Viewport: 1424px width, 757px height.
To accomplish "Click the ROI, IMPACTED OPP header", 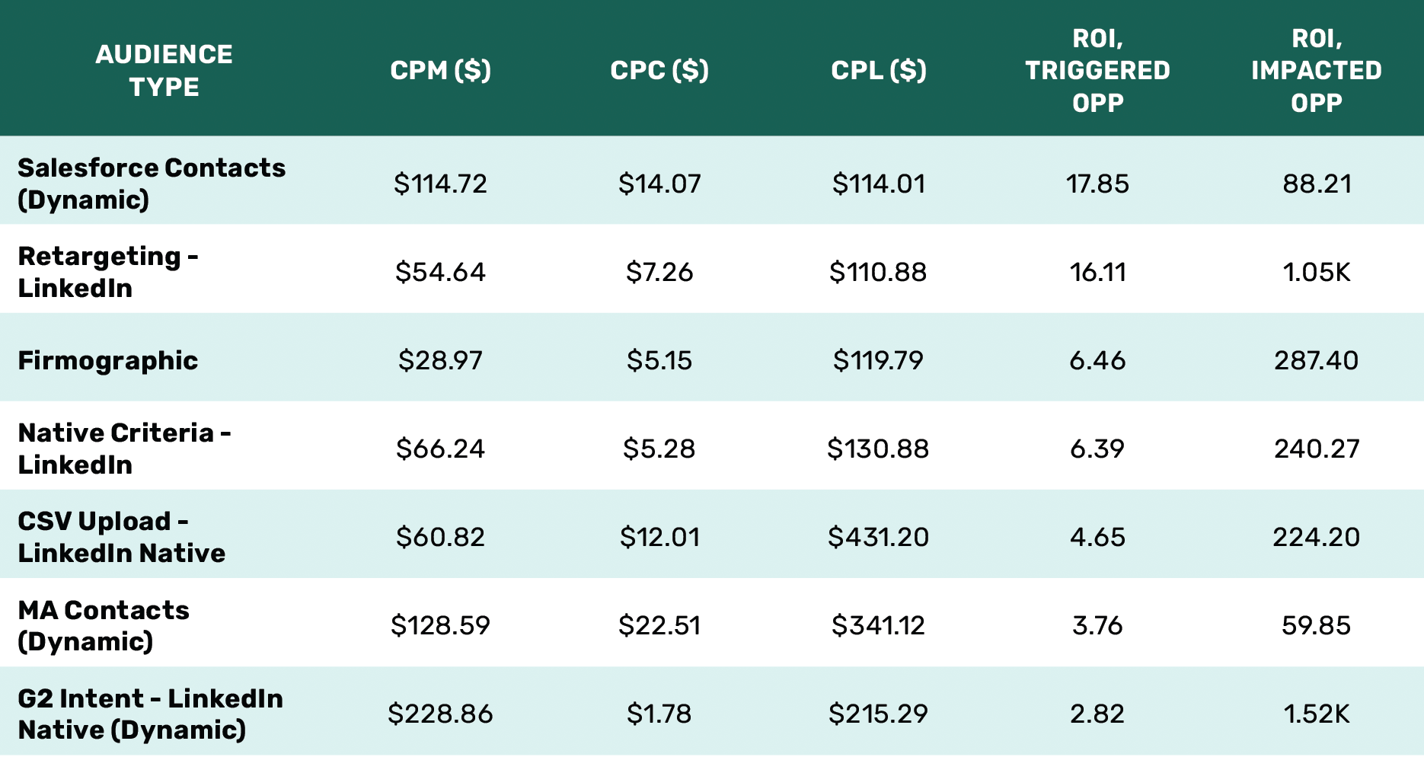I will click(x=1317, y=70).
